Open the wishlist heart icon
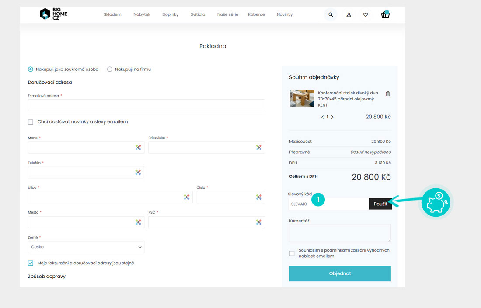 coord(366,15)
